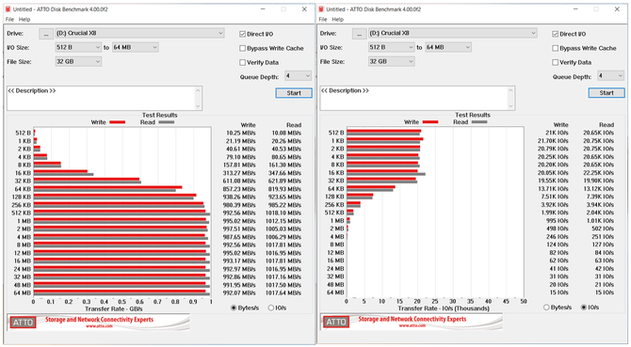Screen dimensions: 631x347
Task: Click the ATTO logo banner in right window
Action: (x=412, y=322)
